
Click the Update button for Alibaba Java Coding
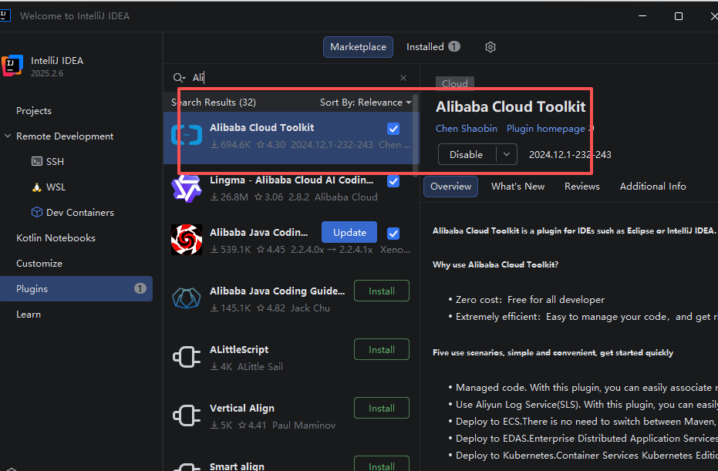tap(349, 233)
